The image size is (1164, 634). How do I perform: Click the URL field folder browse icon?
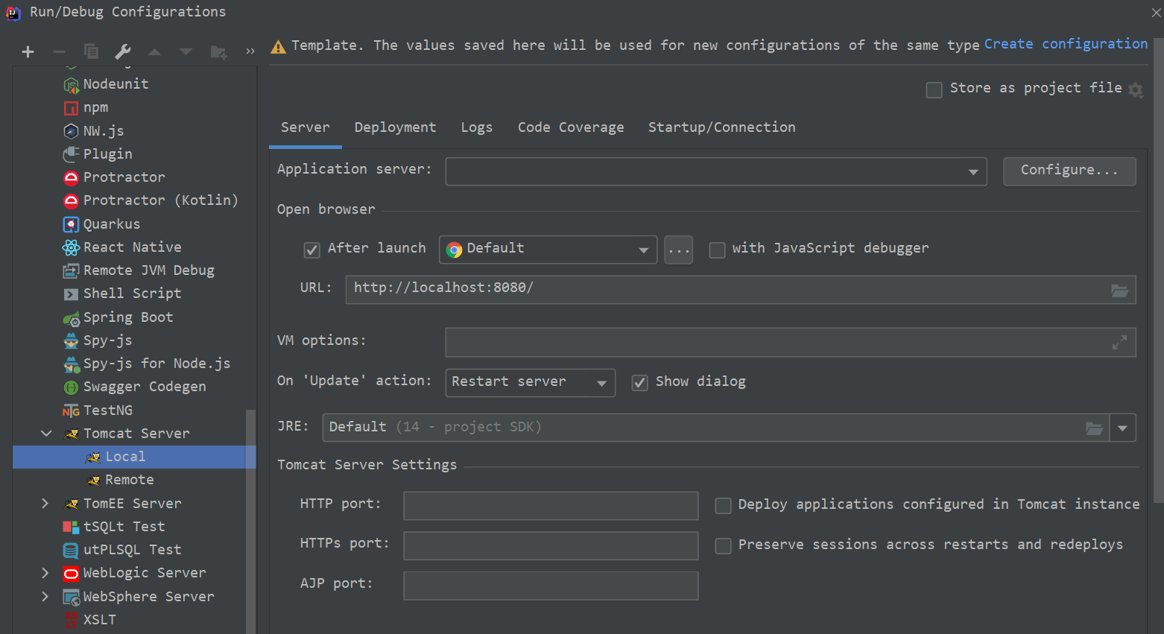coord(1119,291)
